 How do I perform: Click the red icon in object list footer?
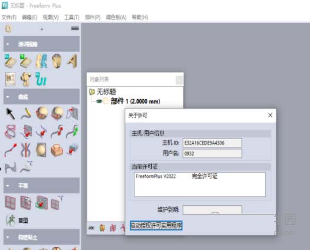113,228
